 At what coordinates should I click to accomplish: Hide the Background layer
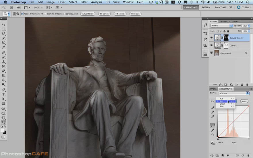pos(211,53)
